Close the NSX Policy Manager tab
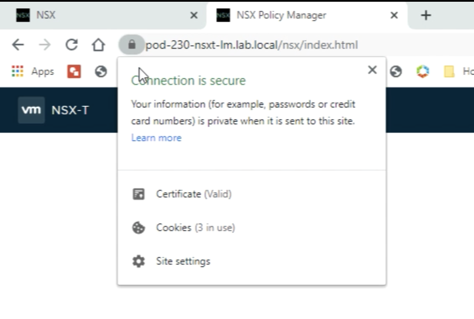The width and height of the screenshot is (474, 319). pos(394,15)
